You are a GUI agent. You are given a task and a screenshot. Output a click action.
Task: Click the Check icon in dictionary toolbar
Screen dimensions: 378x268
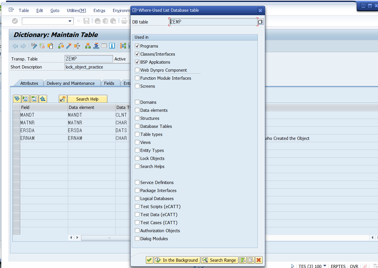61,46
